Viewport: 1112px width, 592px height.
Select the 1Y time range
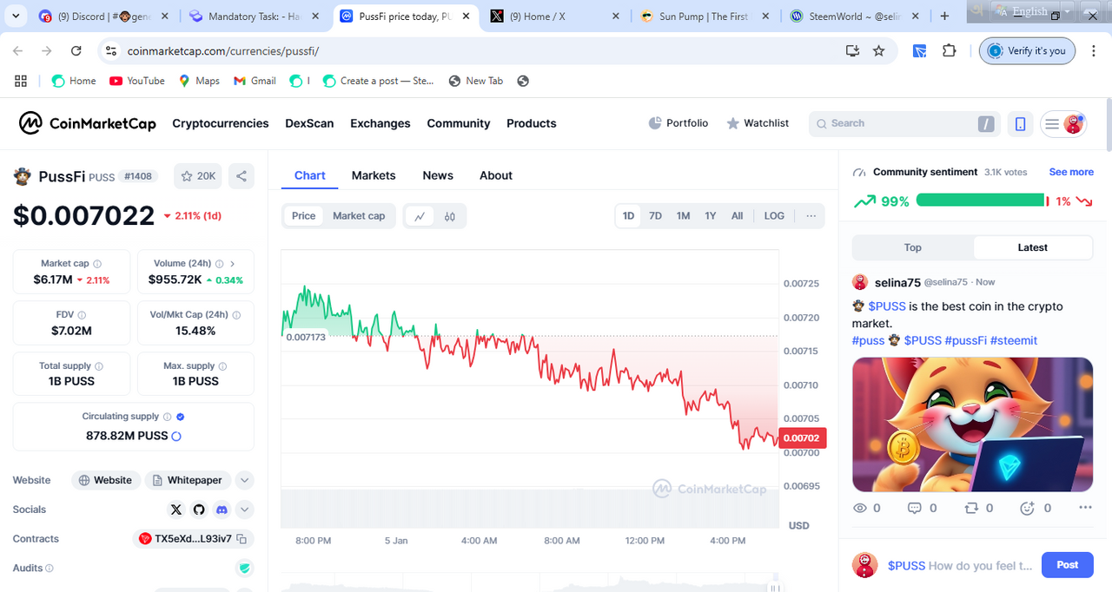point(711,216)
